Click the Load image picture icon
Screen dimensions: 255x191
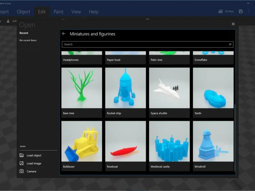pos(22,163)
